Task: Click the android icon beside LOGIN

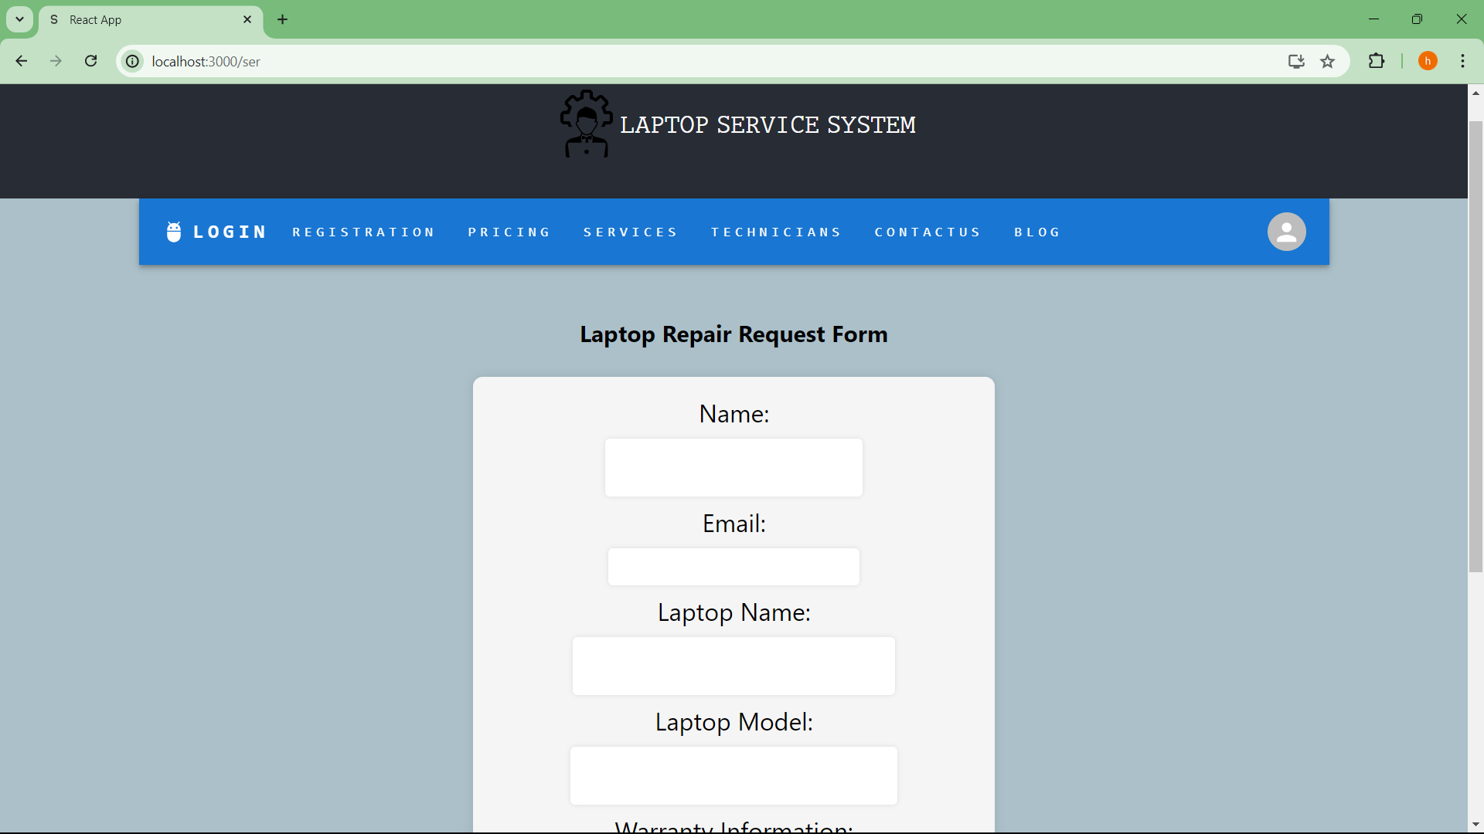Action: pyautogui.click(x=174, y=232)
